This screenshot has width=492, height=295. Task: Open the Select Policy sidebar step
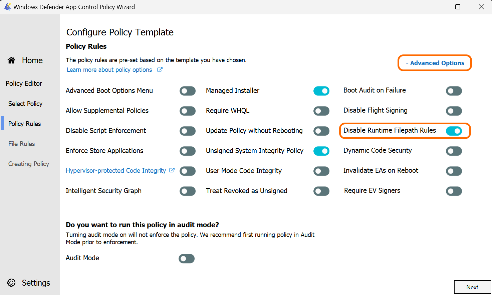coord(25,104)
